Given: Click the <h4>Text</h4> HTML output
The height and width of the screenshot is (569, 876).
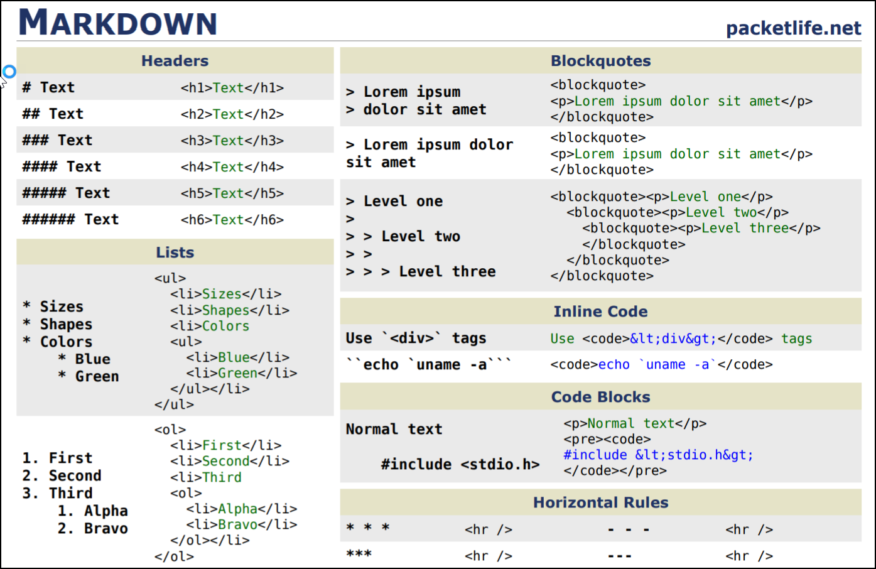Looking at the screenshot, I should pos(232,167).
